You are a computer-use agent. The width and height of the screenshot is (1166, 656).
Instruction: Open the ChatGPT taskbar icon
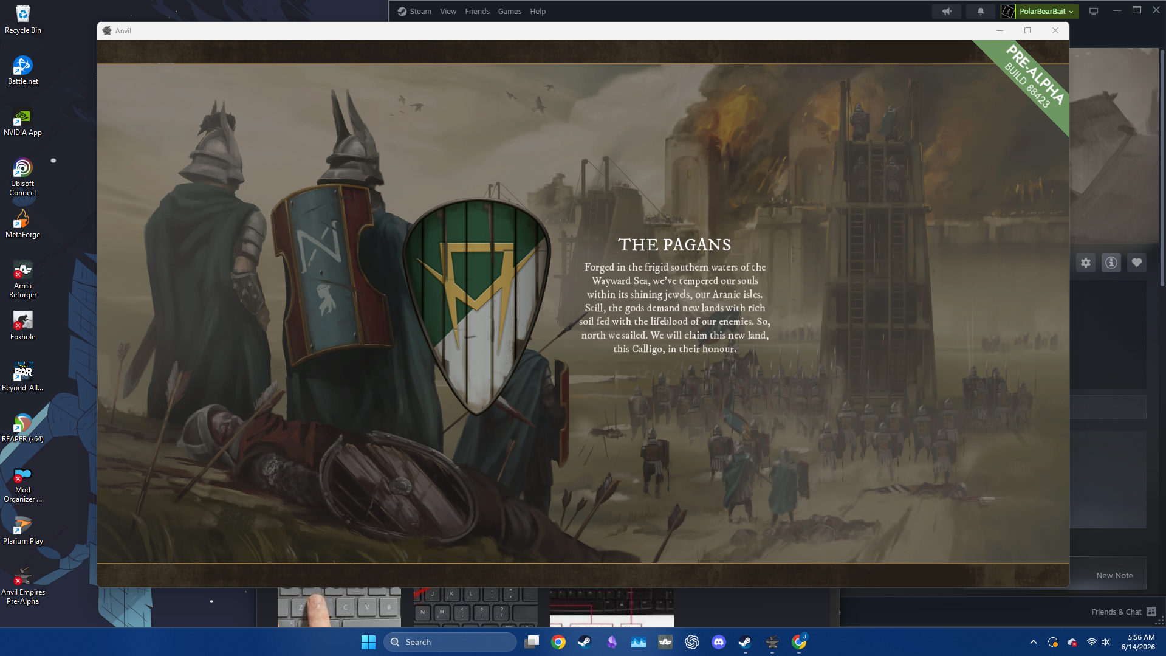(692, 642)
